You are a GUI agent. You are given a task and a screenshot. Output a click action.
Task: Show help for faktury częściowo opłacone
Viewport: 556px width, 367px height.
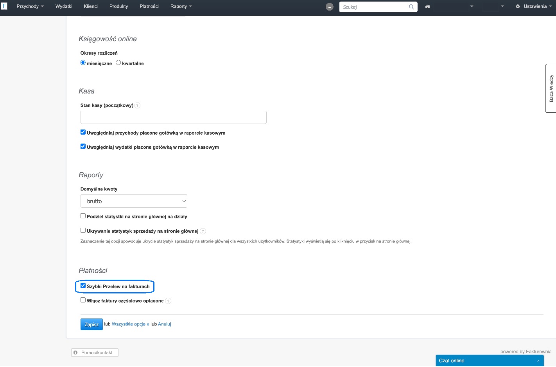pyautogui.click(x=168, y=301)
